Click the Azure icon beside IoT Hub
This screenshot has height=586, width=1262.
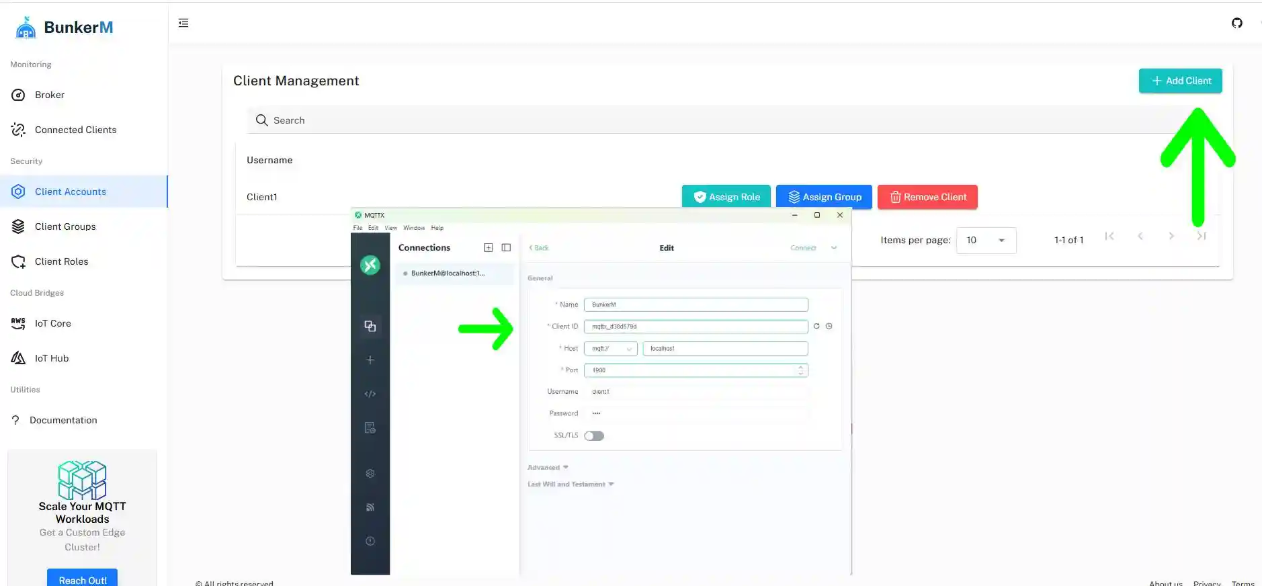point(18,358)
